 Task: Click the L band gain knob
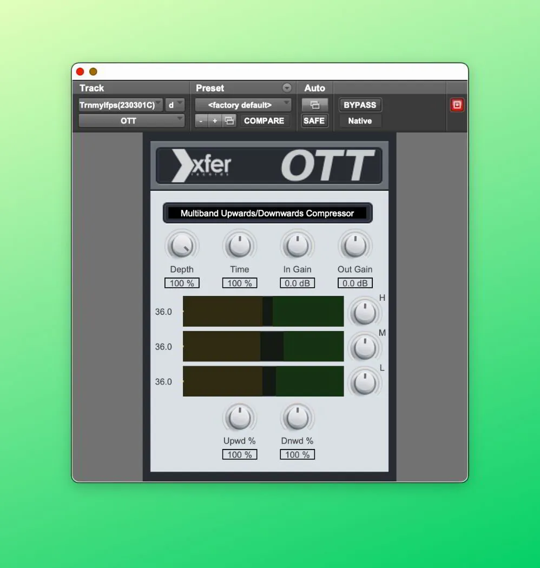click(x=365, y=383)
